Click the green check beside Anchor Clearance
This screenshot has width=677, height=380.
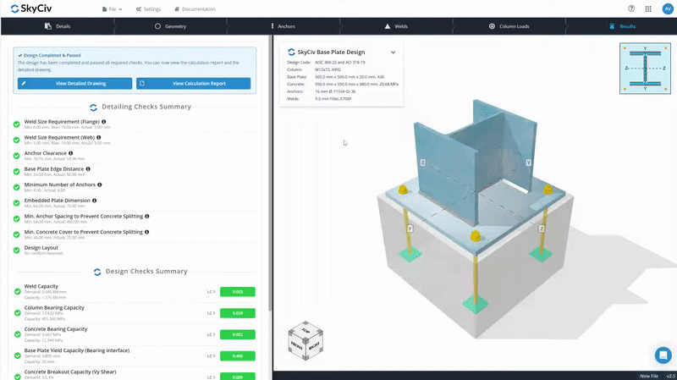point(16,156)
